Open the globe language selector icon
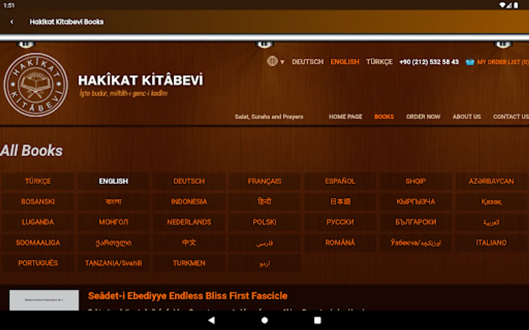The width and height of the screenshot is (529, 330). [x=272, y=61]
